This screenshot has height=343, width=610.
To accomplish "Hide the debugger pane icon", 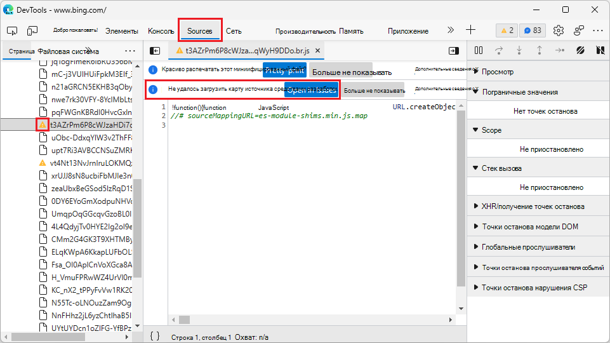I will 454,51.
